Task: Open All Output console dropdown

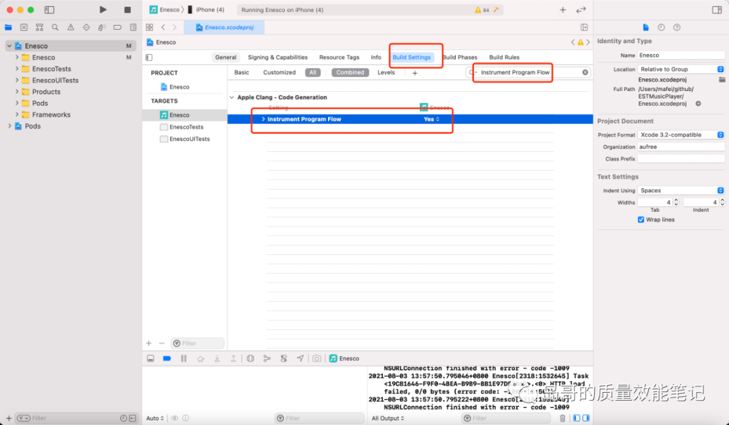Action: (x=387, y=418)
